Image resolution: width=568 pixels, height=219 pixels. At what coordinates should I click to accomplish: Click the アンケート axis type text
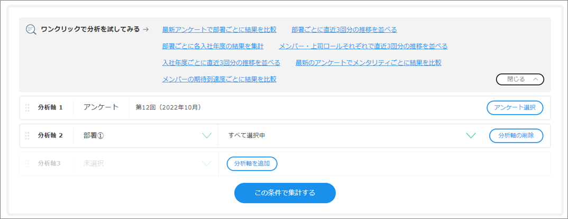(101, 107)
